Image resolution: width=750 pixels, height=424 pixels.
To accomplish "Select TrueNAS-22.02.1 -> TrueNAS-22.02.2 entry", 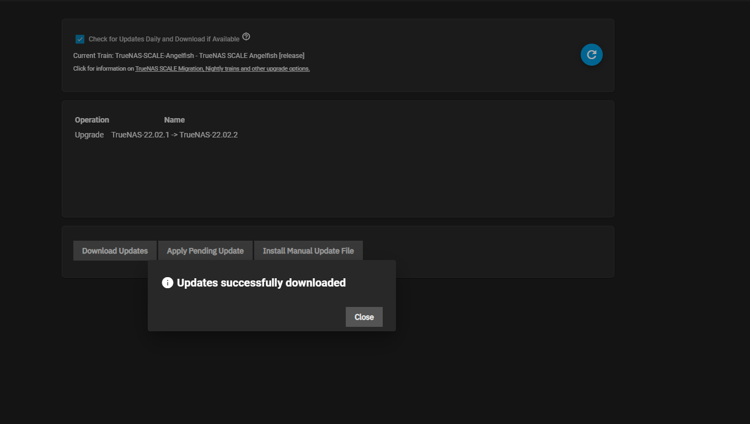I will coord(174,135).
